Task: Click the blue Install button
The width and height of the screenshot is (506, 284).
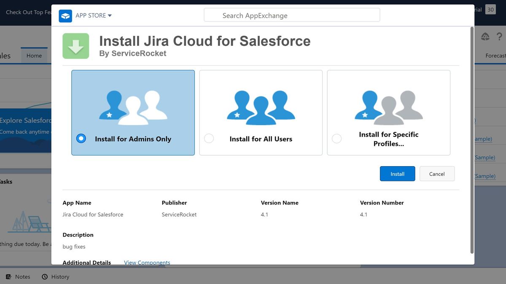Action: pyautogui.click(x=397, y=173)
